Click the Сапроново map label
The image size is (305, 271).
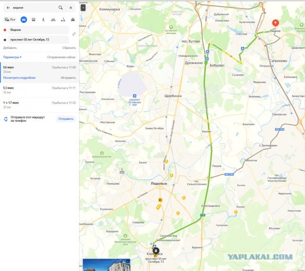point(278,61)
